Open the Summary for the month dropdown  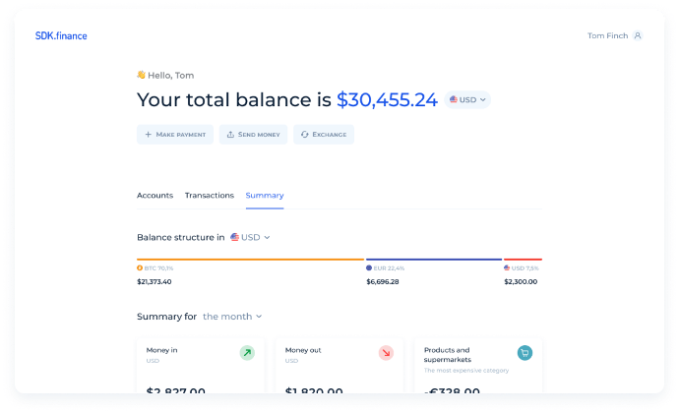(232, 317)
